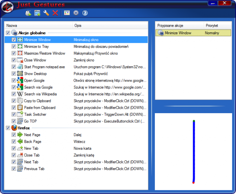
Task: Click the Task Switcher icon
Action: [x=20, y=114]
